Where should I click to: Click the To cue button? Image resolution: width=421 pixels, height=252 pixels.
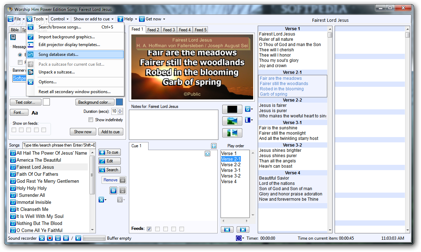click(x=110, y=152)
